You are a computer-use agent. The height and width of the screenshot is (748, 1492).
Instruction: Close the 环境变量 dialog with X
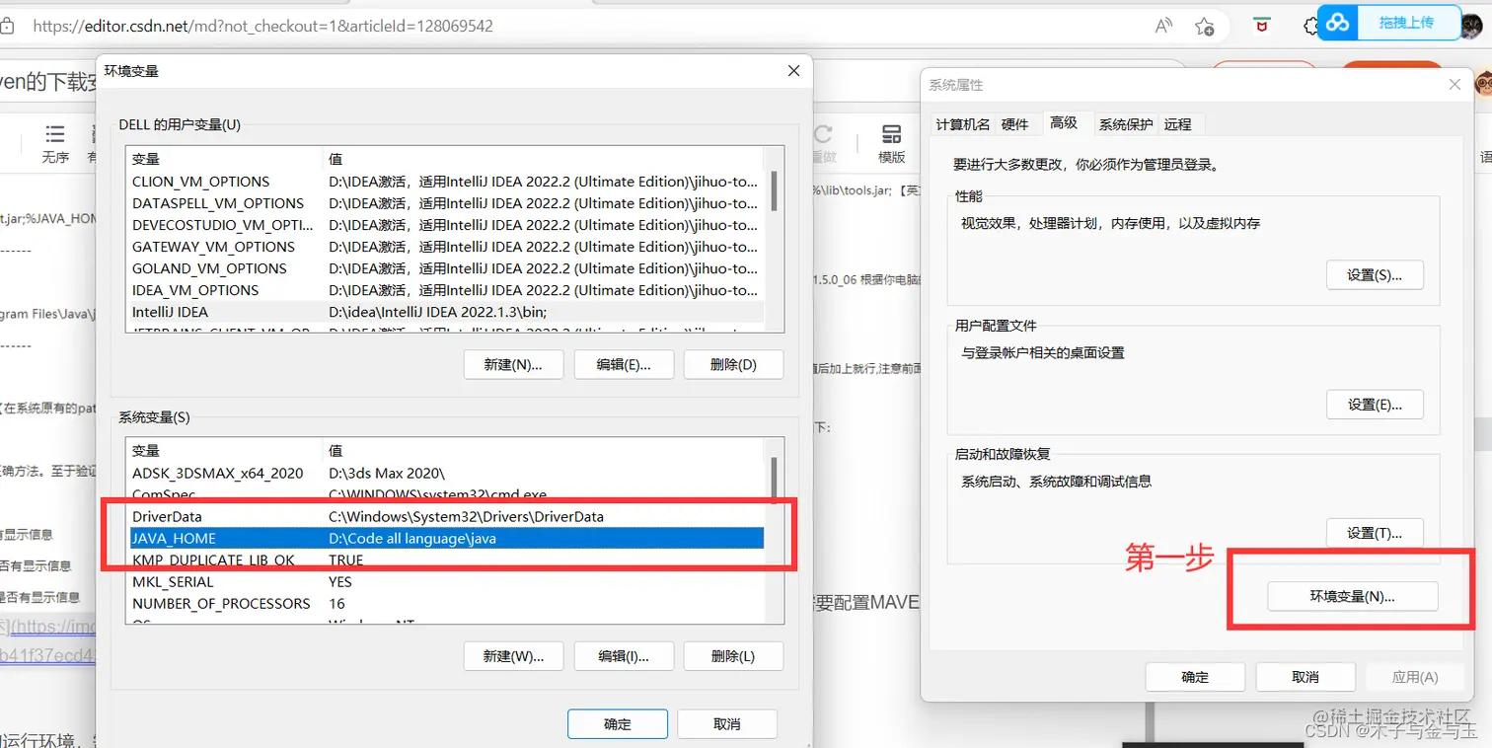tap(793, 71)
